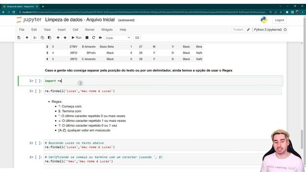
Task: Open the Cell menu
Action: [x=76, y=30]
